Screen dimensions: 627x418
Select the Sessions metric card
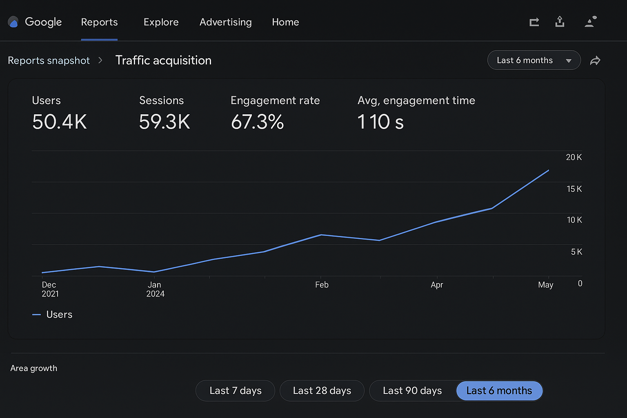pos(164,113)
